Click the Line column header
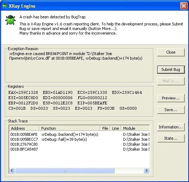189x182 pixels. point(115,128)
